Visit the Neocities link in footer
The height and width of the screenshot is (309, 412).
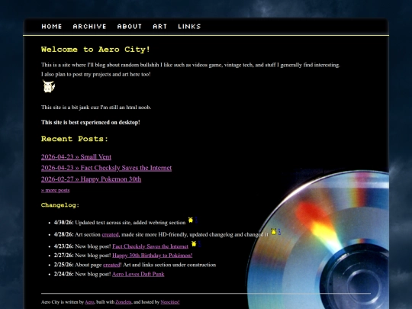[170, 302]
